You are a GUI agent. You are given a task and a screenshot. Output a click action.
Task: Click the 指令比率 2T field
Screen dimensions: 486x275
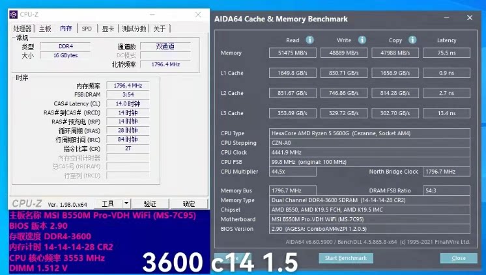point(128,148)
